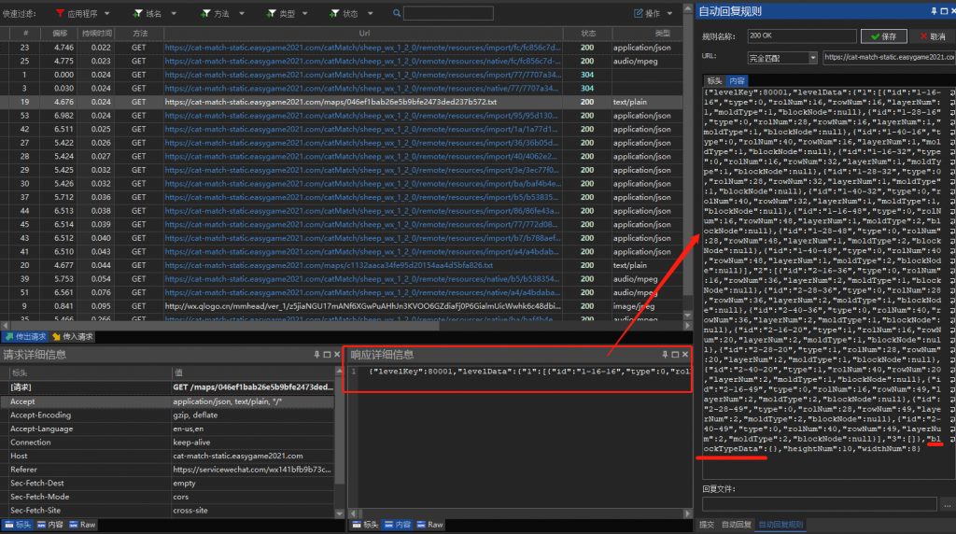The image size is (956, 534).
Task: Sort the list by 持续时间 column header
Action: [x=97, y=33]
